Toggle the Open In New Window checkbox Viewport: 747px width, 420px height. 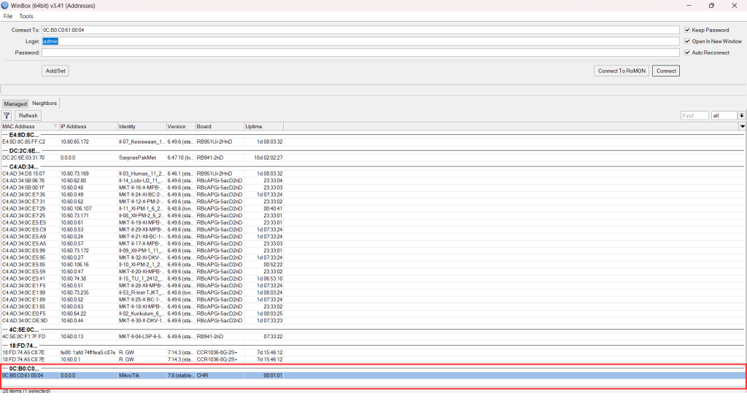pos(687,42)
